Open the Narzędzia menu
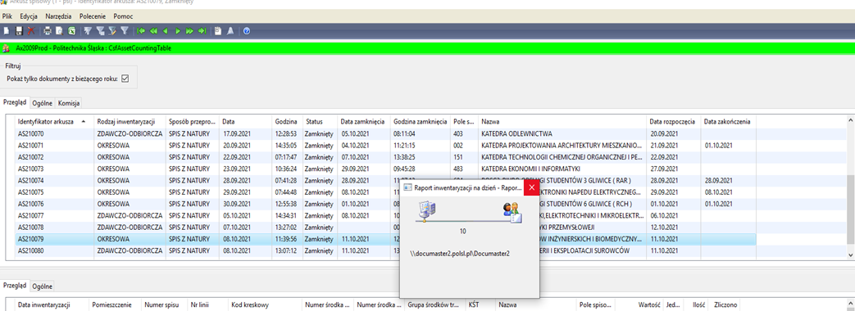 58,16
